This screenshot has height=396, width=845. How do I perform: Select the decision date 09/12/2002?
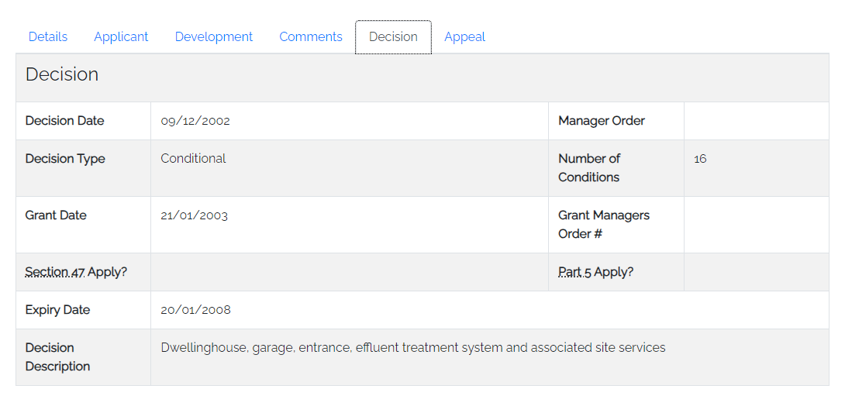tap(195, 121)
